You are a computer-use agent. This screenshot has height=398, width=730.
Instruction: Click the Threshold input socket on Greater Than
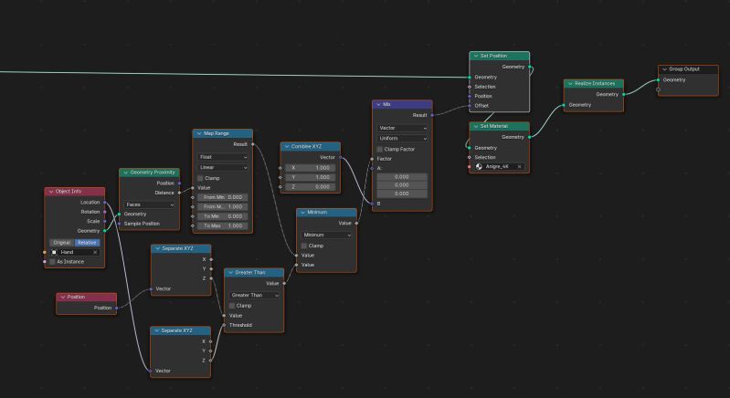pos(224,326)
